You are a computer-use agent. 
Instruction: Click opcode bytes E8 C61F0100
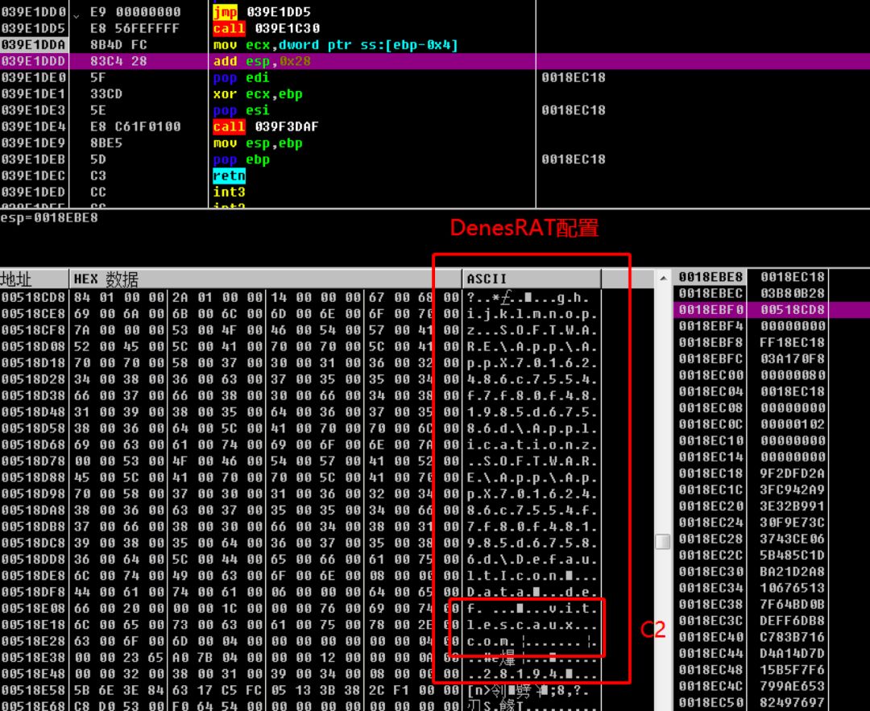click(x=135, y=127)
